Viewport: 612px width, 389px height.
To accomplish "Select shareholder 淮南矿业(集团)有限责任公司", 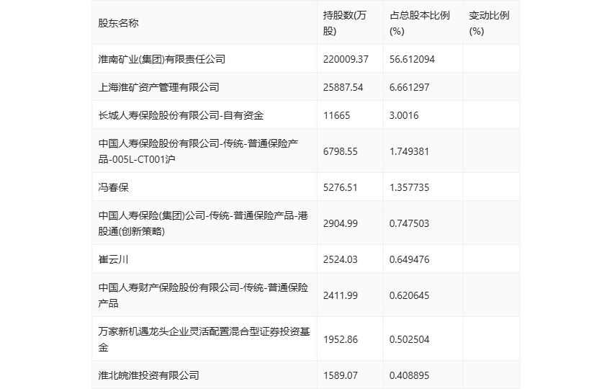I will [161, 59].
